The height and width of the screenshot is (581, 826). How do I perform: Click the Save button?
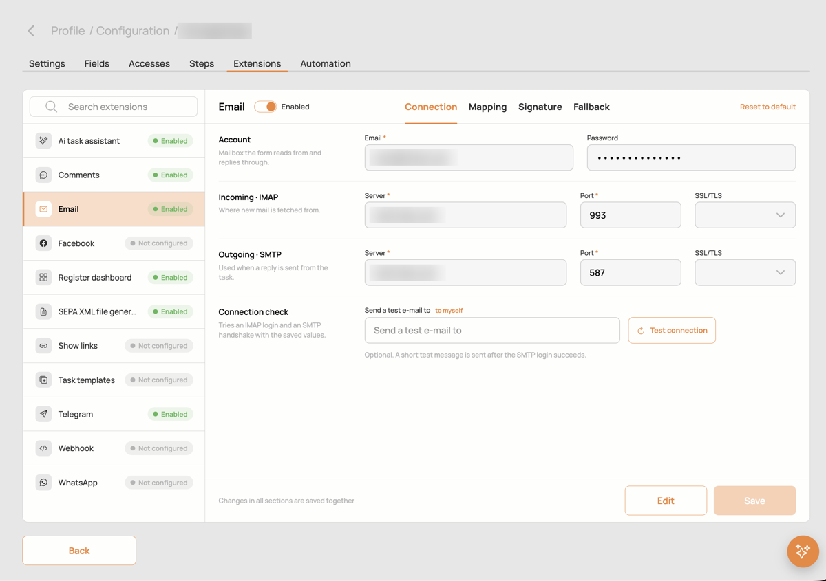tap(754, 501)
